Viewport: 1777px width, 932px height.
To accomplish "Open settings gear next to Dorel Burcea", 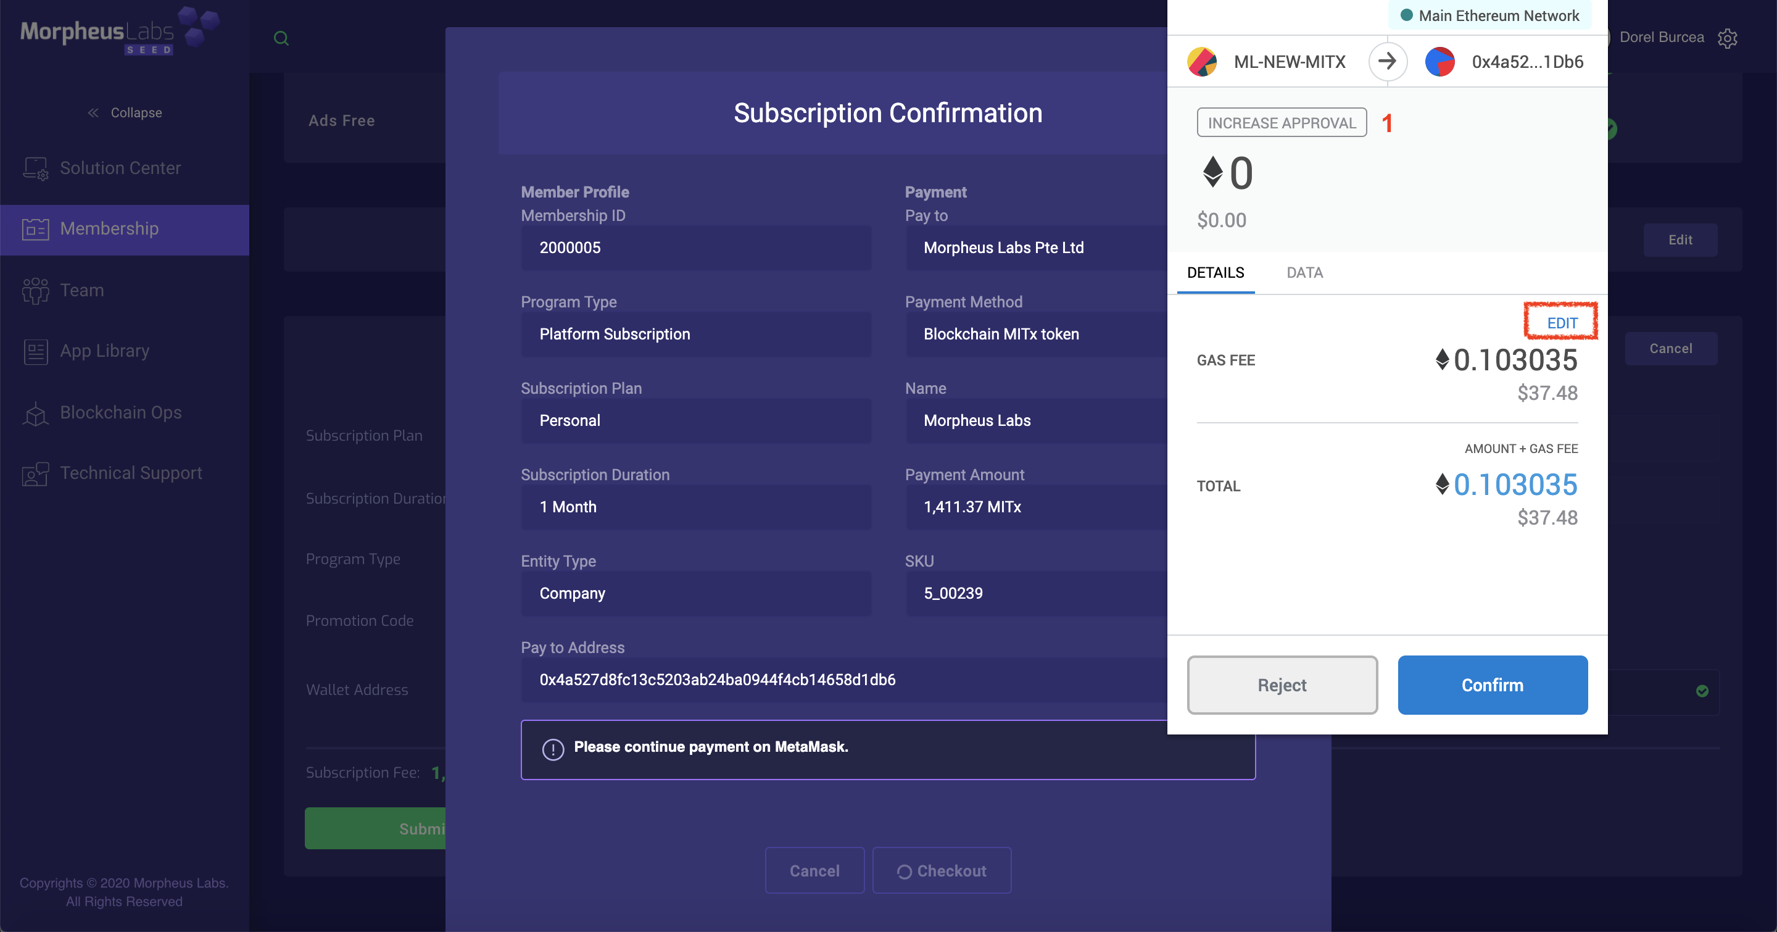I will coord(1728,38).
